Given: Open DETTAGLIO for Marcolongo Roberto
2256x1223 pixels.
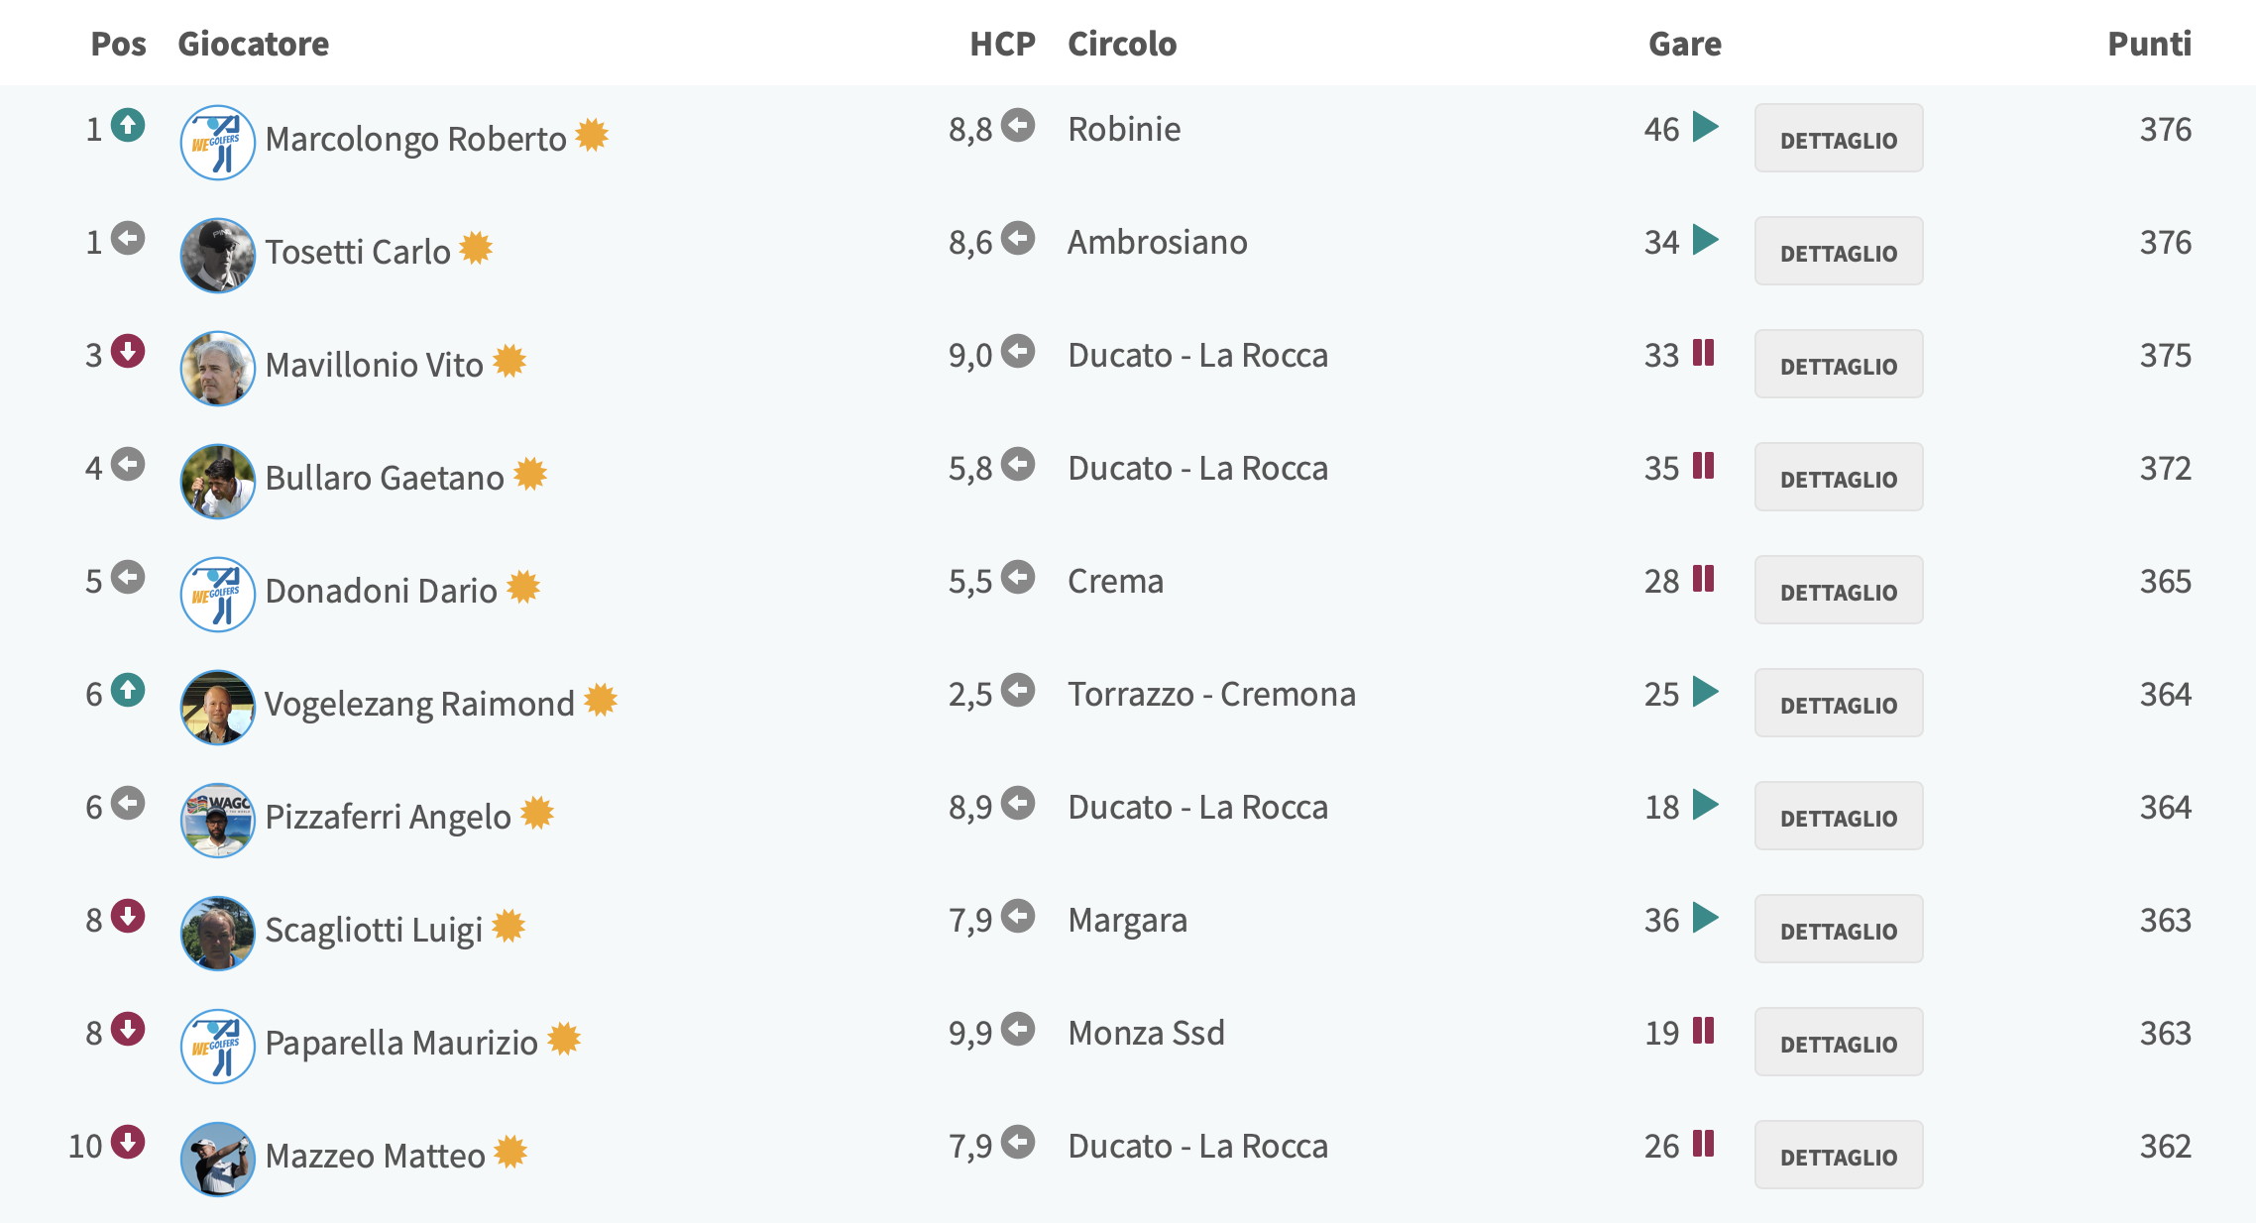Looking at the screenshot, I should (x=1838, y=139).
